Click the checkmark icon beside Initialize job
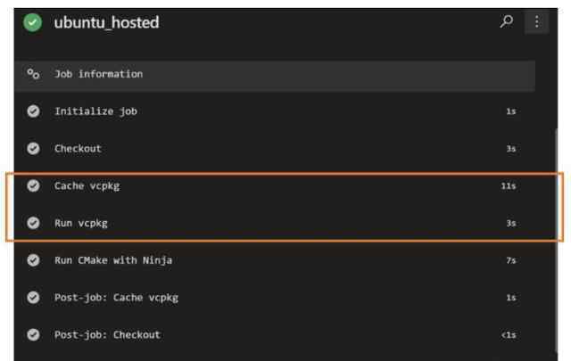This screenshot has height=361, width=571. coord(33,111)
